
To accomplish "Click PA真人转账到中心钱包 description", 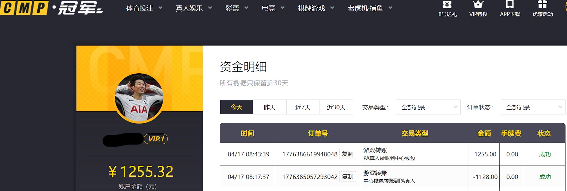I will point(389,158).
